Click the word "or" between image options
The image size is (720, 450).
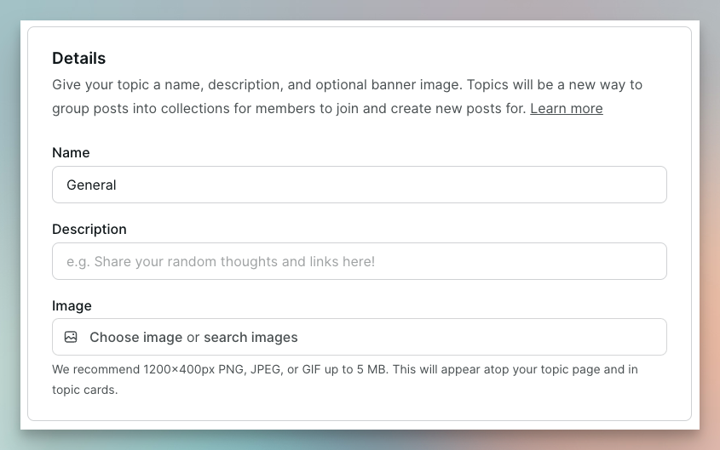193,337
